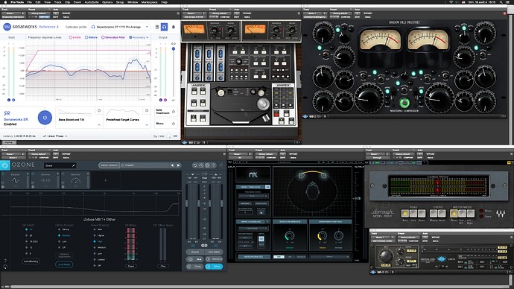Toggle the Limits curve in Sonarworks
The image size is (514, 289).
[x=74, y=37]
